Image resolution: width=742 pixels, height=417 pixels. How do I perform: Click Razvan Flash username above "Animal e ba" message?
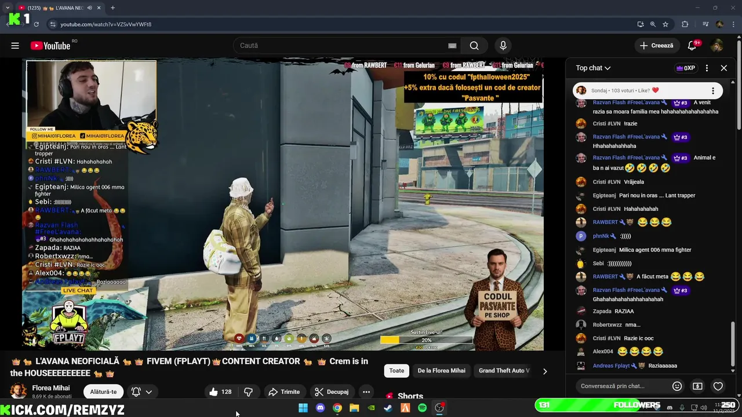626,158
